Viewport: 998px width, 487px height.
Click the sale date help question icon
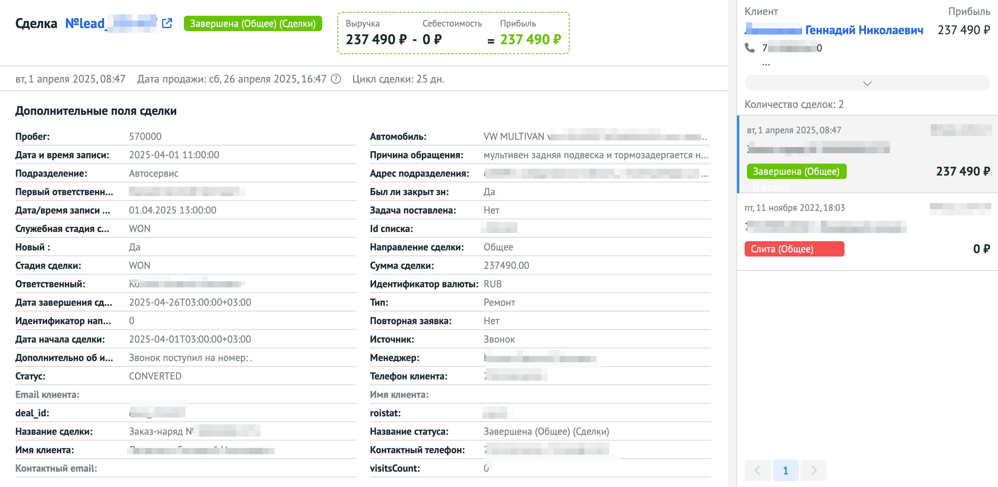[336, 79]
